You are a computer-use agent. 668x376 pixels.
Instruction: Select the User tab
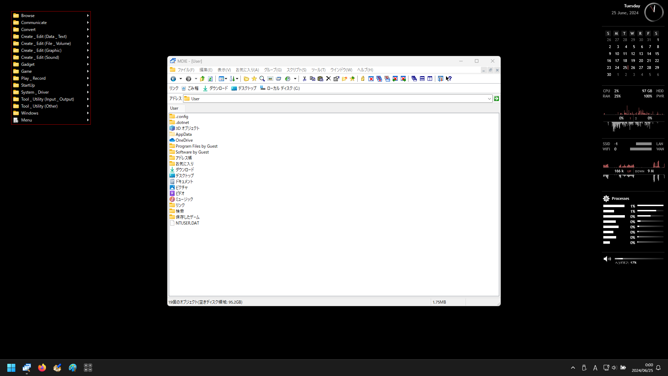[x=174, y=108]
